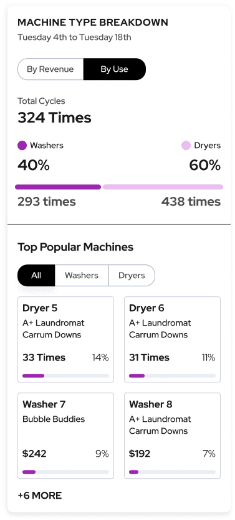
Task: Click the light pink dryers usage bar
Action: [163, 187]
